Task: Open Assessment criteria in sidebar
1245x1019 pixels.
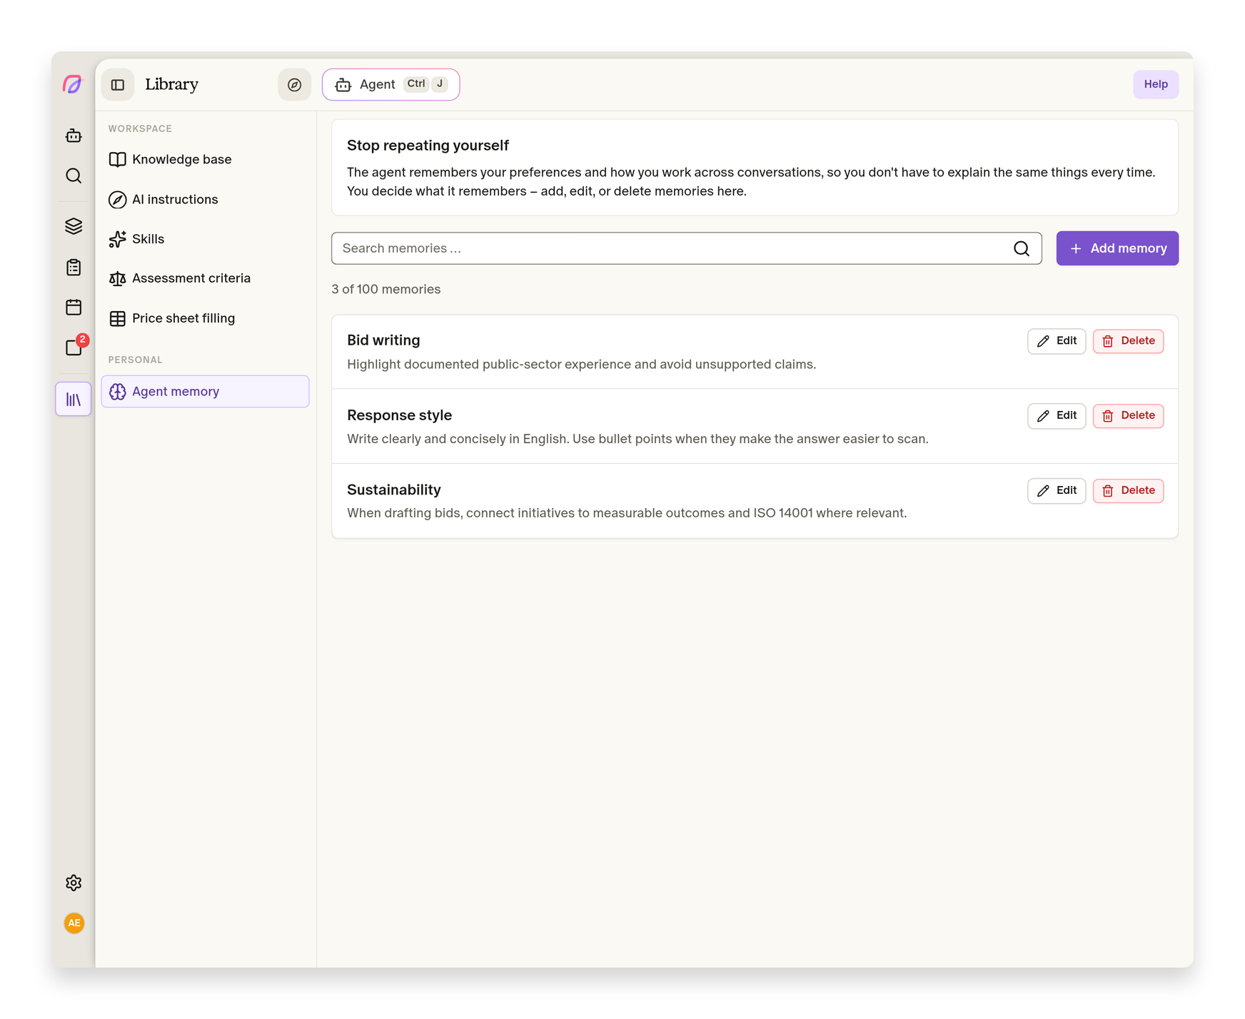Action: pyautogui.click(x=205, y=278)
